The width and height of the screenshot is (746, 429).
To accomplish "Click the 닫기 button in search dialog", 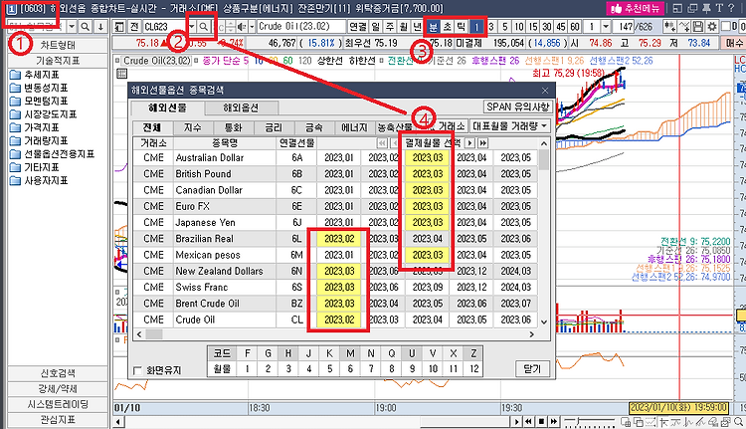I will click(532, 369).
